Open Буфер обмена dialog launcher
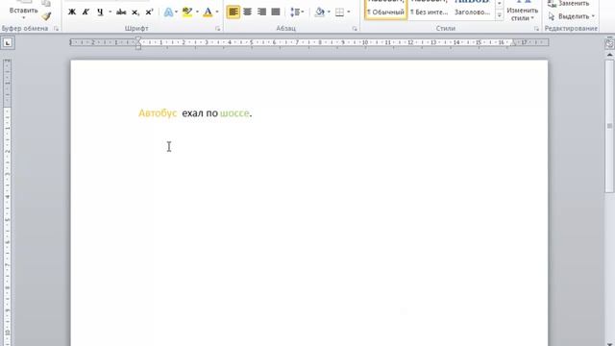The height and width of the screenshot is (346, 615). (56, 29)
